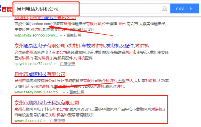Open 百度快照 for the biz72.com result
This screenshot has height=127, width=201.
[x=67, y=64]
